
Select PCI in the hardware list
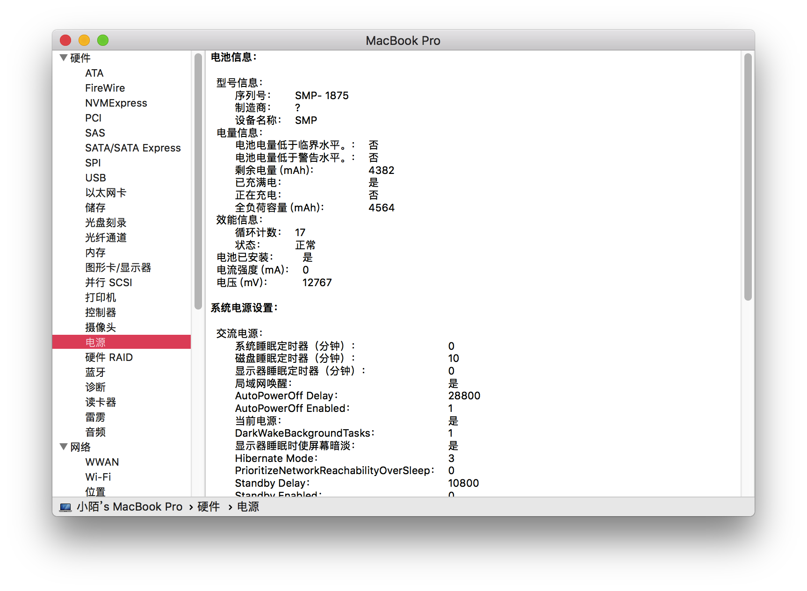[x=93, y=118]
